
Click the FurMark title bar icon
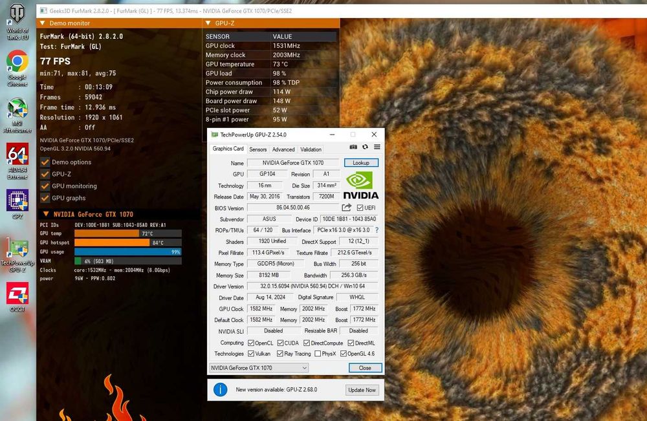(43, 11)
